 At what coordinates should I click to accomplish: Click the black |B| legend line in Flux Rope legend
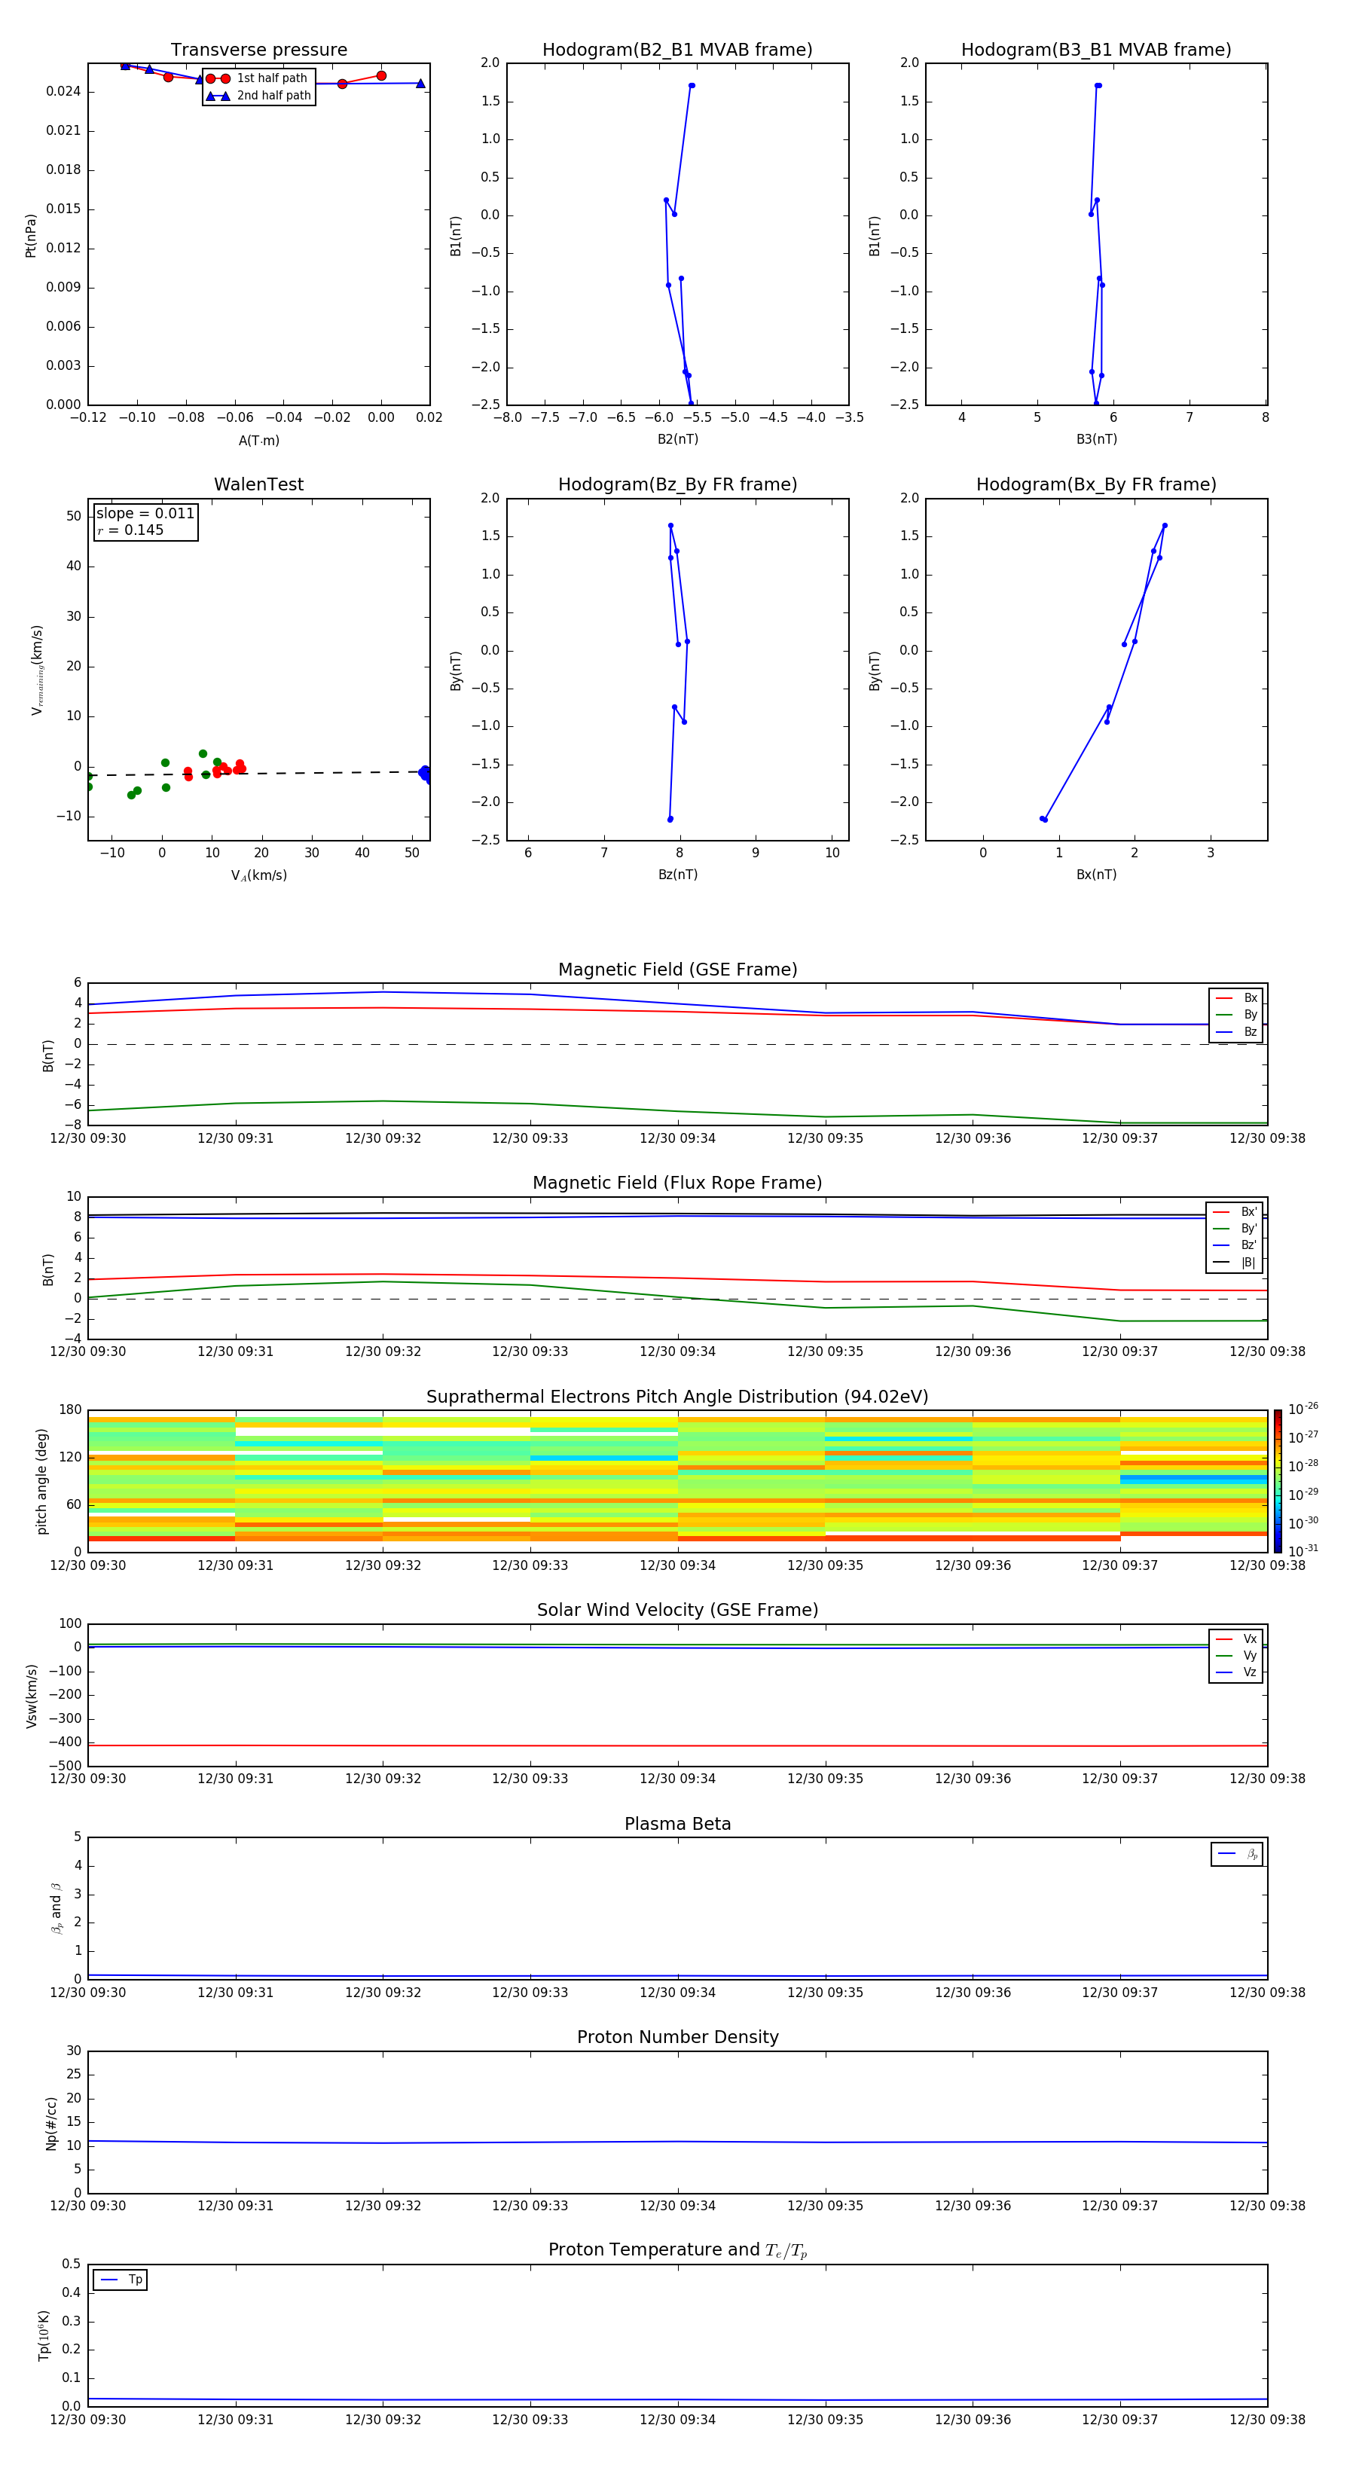[x=1221, y=1263]
